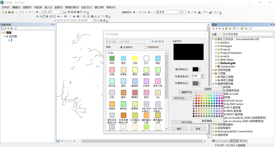Toggle bold text in Draw toolbar
This screenshot has height=147, width=275.
pyautogui.click(x=189, y=12)
